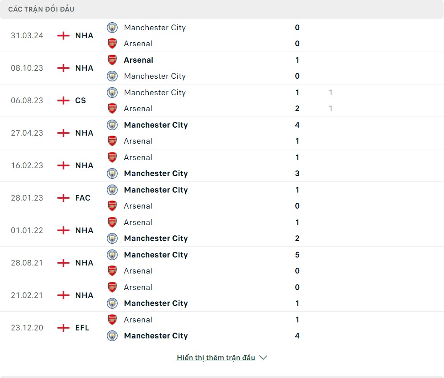The width and height of the screenshot is (444, 378).
Task: Click Arsenal crest in 16.02.23 match
Action: 112,157
